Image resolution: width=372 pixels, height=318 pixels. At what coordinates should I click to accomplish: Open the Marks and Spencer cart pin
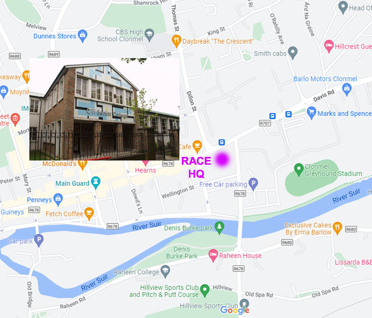pyautogui.click(x=311, y=113)
